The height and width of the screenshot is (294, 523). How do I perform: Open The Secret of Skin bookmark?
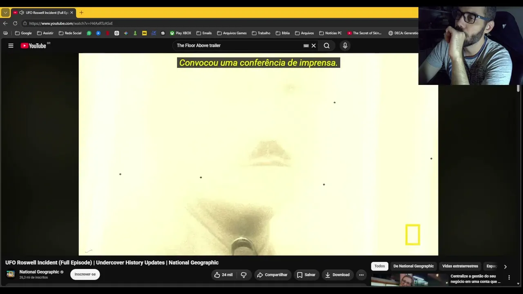click(x=364, y=33)
